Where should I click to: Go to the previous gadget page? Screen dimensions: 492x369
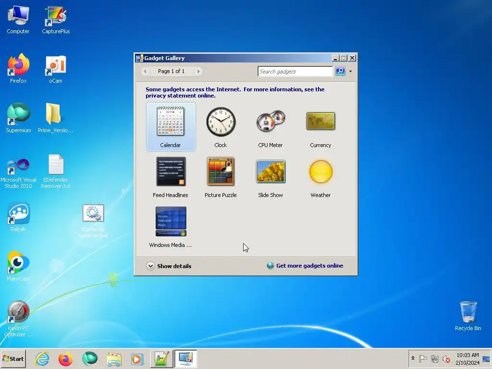tap(145, 71)
